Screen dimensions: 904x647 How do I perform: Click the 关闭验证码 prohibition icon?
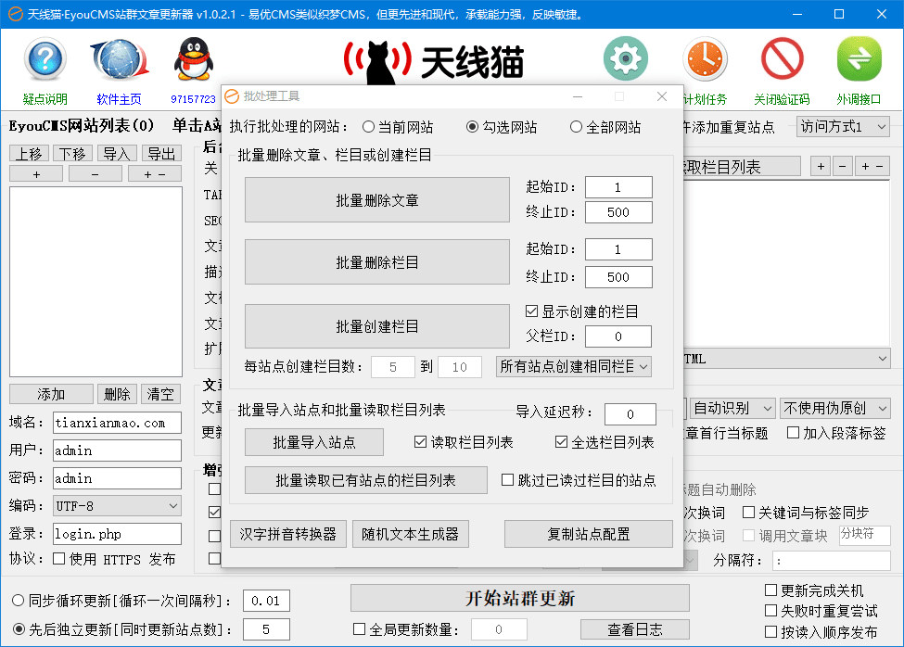coord(783,58)
